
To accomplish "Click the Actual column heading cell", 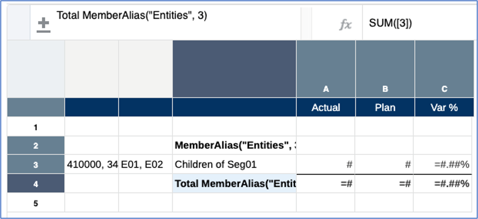I will 326,107.
